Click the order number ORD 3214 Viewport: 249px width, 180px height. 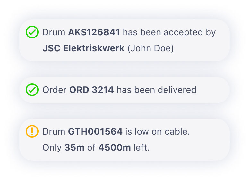tap(92, 90)
